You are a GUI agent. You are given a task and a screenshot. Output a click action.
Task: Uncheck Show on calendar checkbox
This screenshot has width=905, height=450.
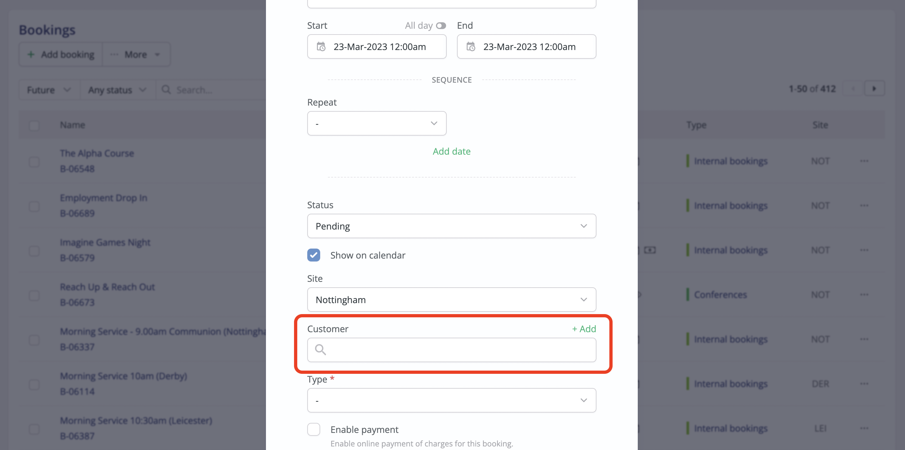pyautogui.click(x=313, y=255)
